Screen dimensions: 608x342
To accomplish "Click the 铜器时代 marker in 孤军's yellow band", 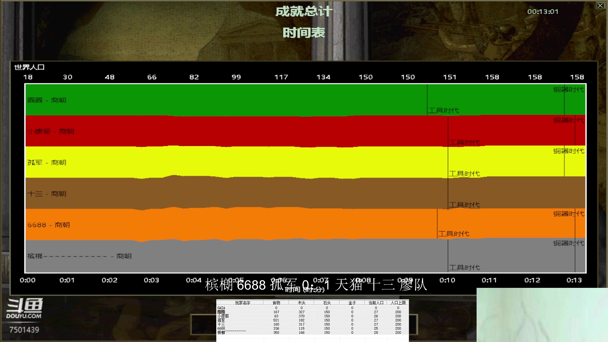I will pyautogui.click(x=569, y=151).
